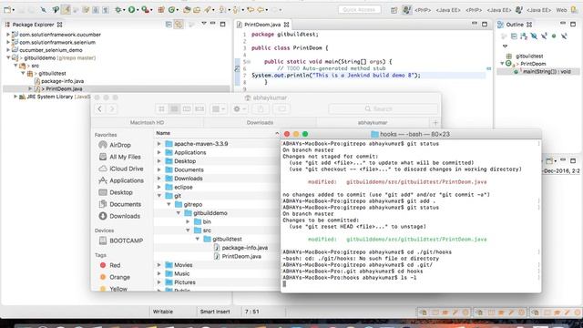583x328 pixels.
Task: Click Finder forward arrow button
Action: (111, 108)
